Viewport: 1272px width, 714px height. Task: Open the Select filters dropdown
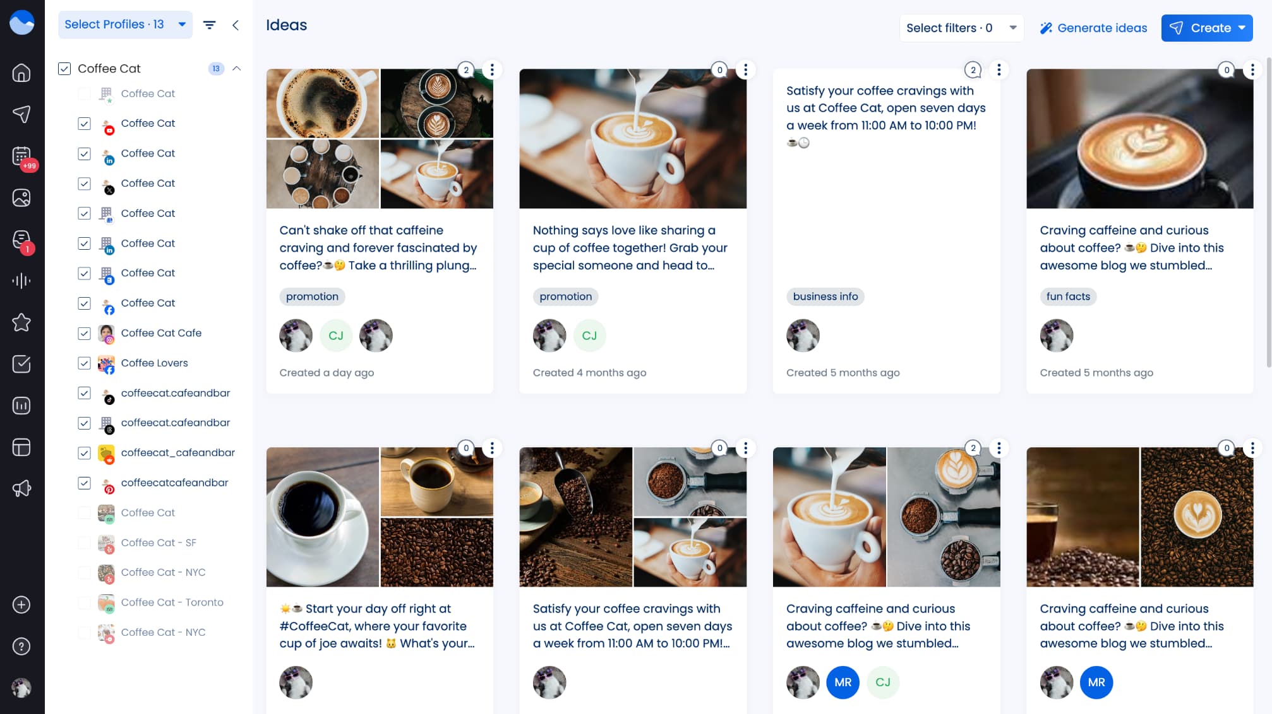click(961, 28)
